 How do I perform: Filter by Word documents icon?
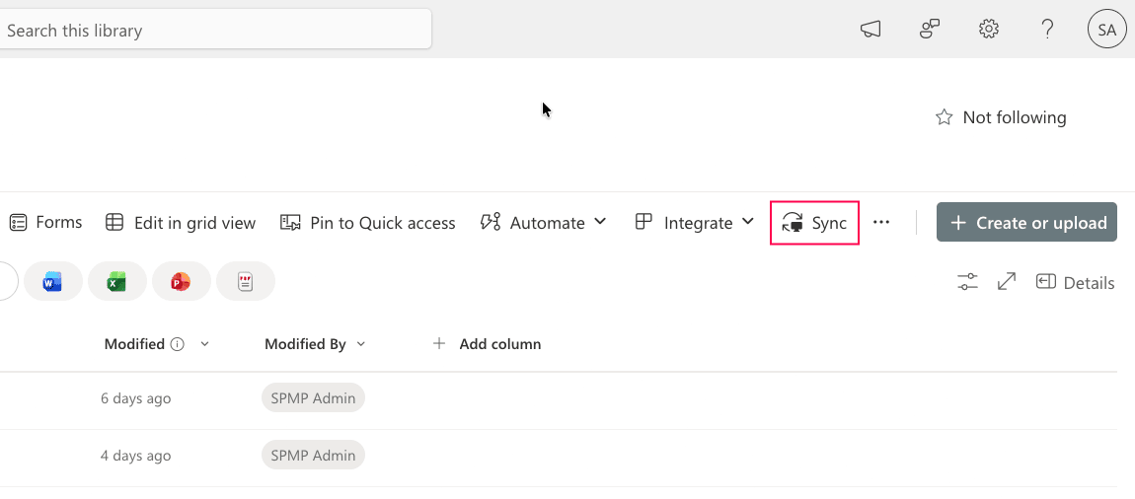pyautogui.click(x=53, y=283)
